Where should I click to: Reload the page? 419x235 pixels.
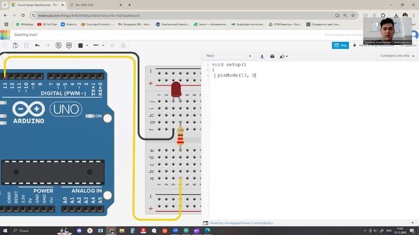tap(23, 16)
